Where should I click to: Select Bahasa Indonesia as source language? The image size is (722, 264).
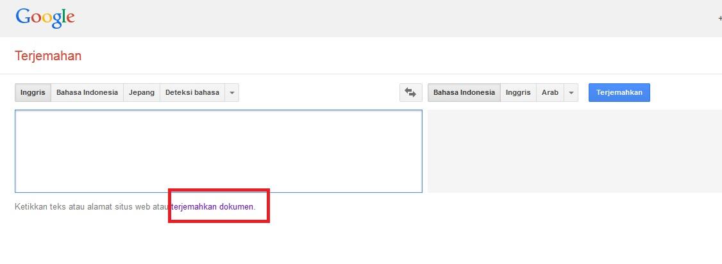87,92
